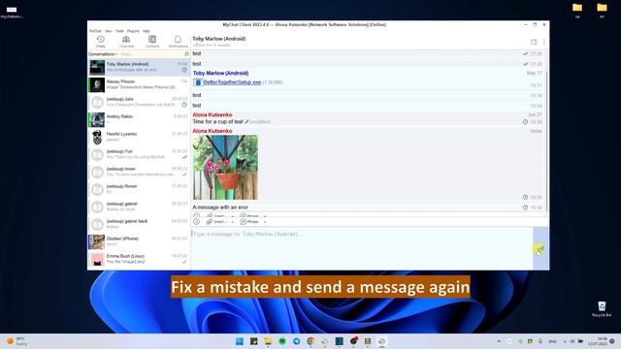The image size is (621, 349).
Task: Click the clock status icon beside error message
Action: tap(525, 207)
